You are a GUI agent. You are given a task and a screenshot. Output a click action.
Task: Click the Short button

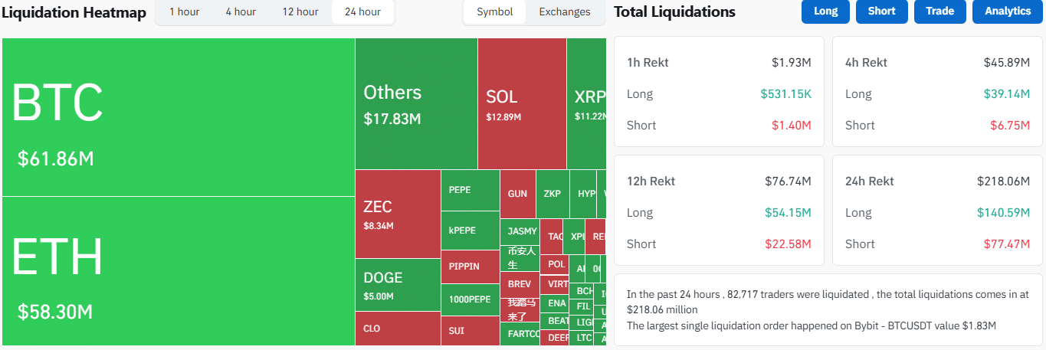click(881, 11)
